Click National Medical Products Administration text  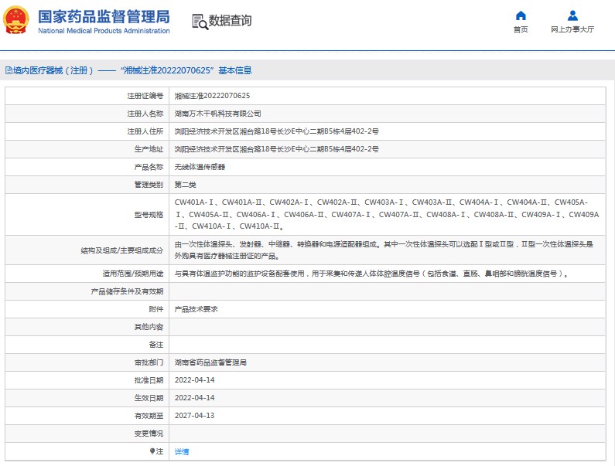pos(104,31)
